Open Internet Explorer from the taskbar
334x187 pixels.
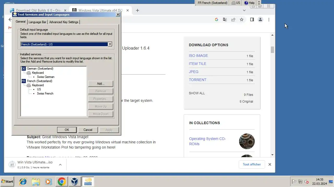23,182
